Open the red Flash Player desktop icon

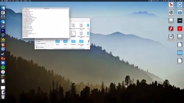[171, 29]
